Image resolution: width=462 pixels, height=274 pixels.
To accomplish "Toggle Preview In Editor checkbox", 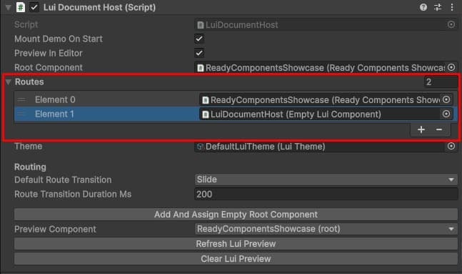I will [x=199, y=53].
